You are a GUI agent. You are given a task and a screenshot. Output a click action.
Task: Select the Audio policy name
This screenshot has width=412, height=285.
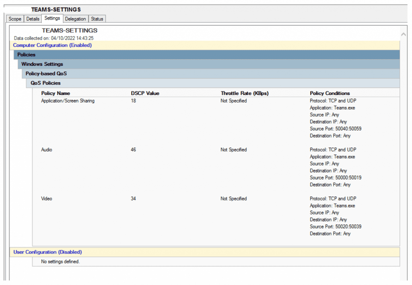click(x=47, y=150)
